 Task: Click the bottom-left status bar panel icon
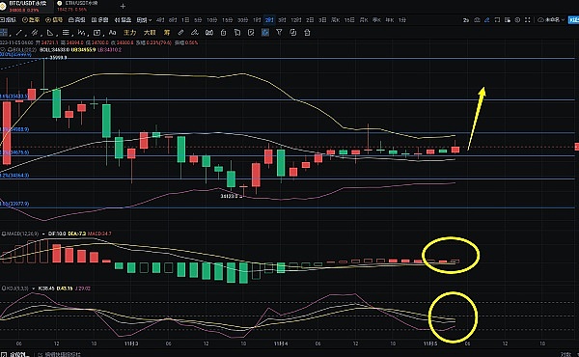(4, 354)
